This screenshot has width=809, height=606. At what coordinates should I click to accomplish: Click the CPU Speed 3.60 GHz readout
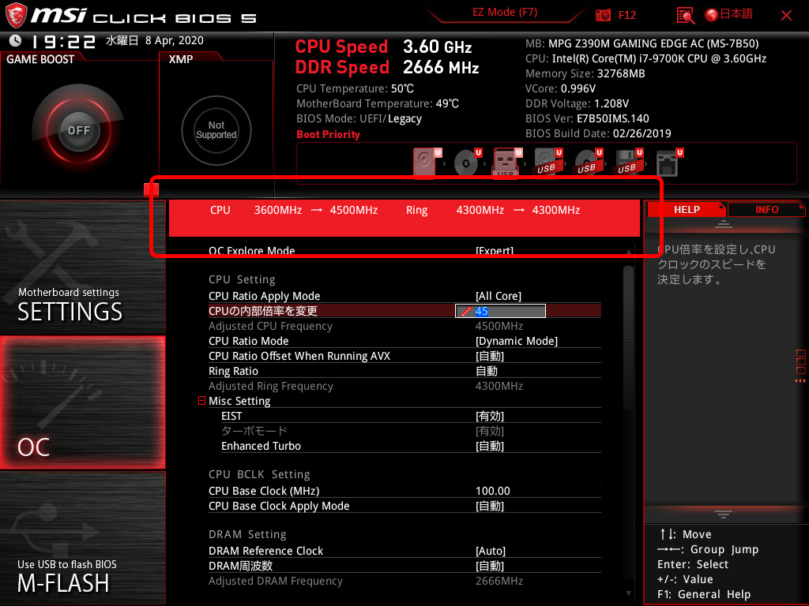coord(383,47)
